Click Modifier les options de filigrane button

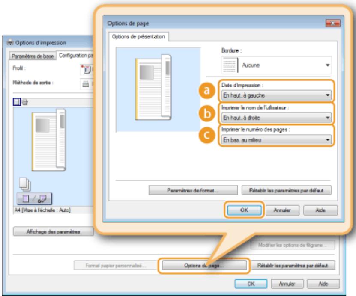pyautogui.click(x=293, y=245)
